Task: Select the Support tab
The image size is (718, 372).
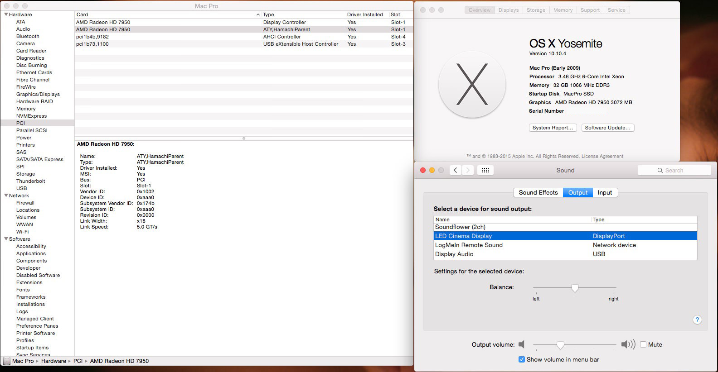Action: (590, 10)
